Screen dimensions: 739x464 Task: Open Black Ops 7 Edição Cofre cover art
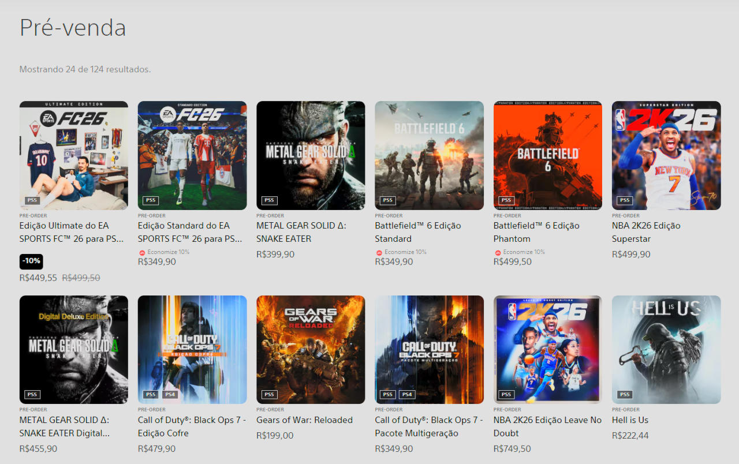click(192, 350)
